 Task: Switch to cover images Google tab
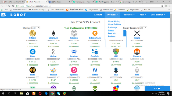pos(130,2)
